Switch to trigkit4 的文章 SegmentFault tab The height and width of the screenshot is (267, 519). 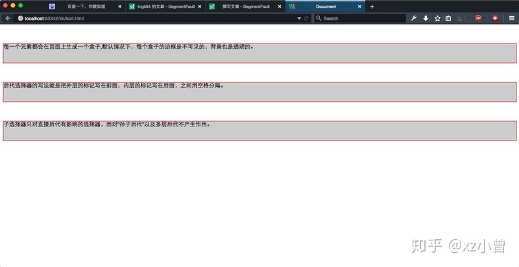click(166, 6)
